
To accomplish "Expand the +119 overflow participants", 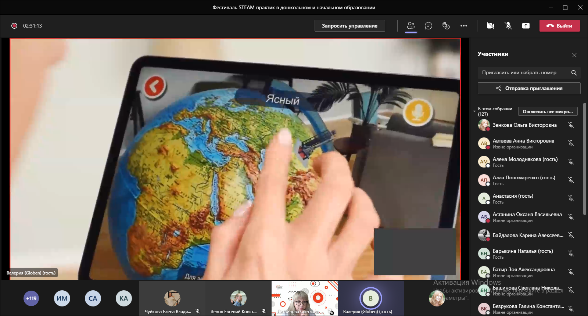I will (31, 298).
